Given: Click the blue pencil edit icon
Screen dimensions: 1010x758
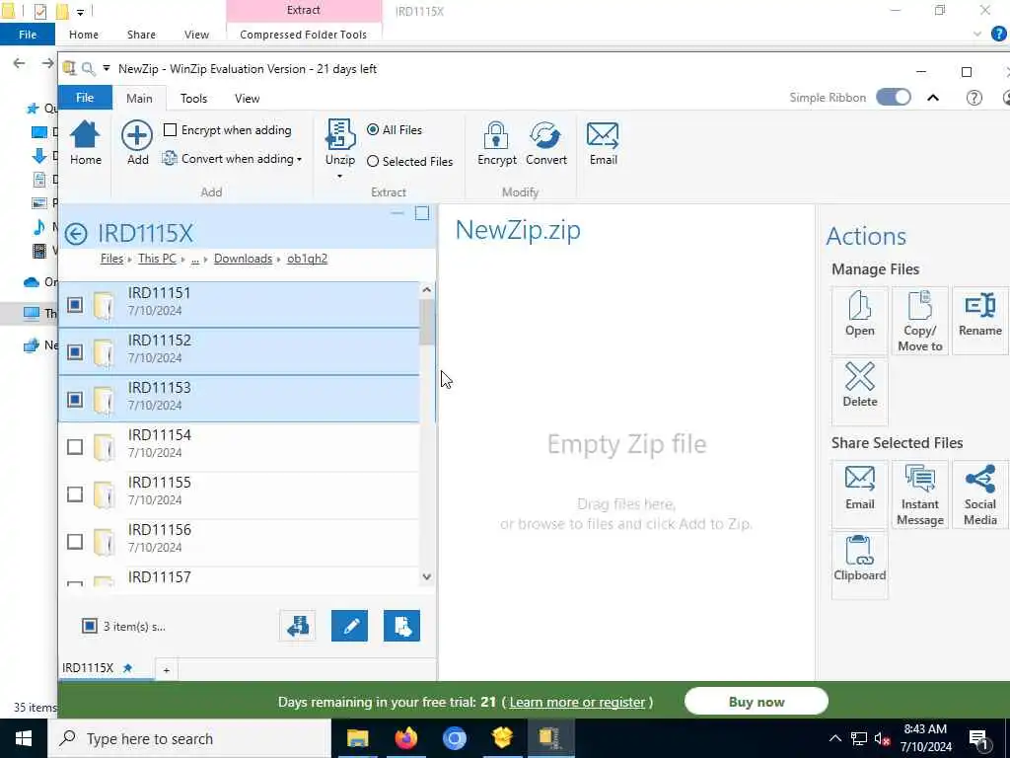Looking at the screenshot, I should point(350,626).
